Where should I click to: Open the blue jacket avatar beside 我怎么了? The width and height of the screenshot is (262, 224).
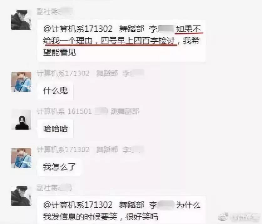[x=21, y=158]
